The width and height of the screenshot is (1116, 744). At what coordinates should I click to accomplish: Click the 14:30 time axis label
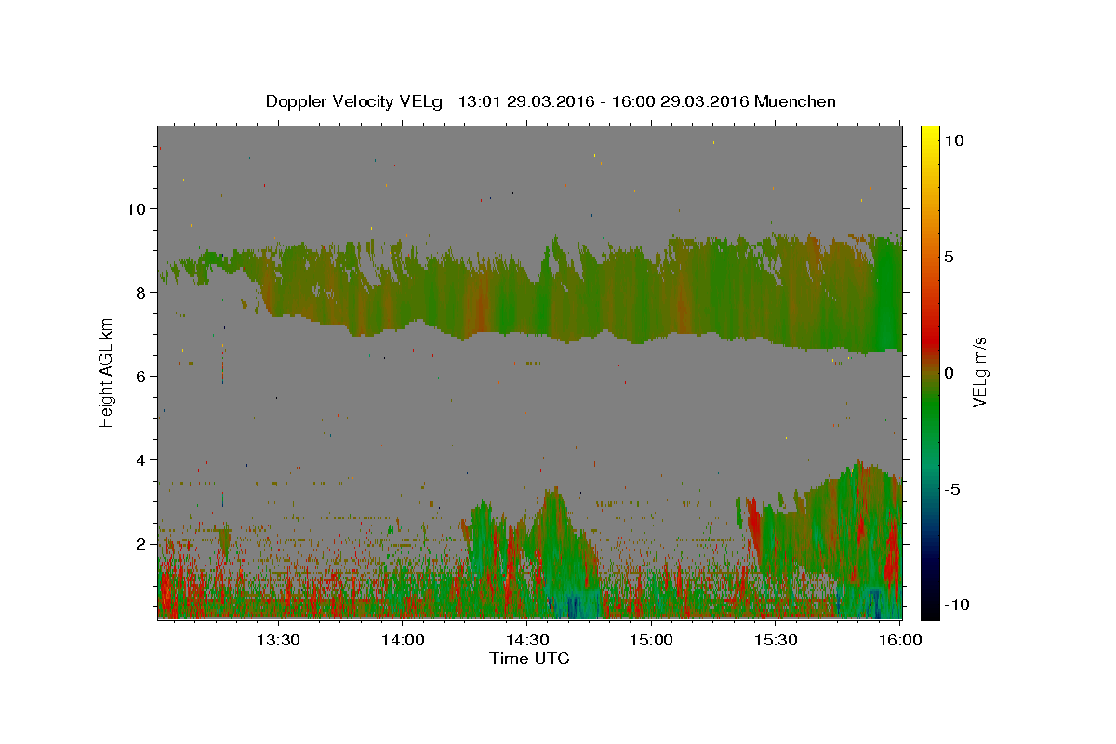click(x=527, y=640)
